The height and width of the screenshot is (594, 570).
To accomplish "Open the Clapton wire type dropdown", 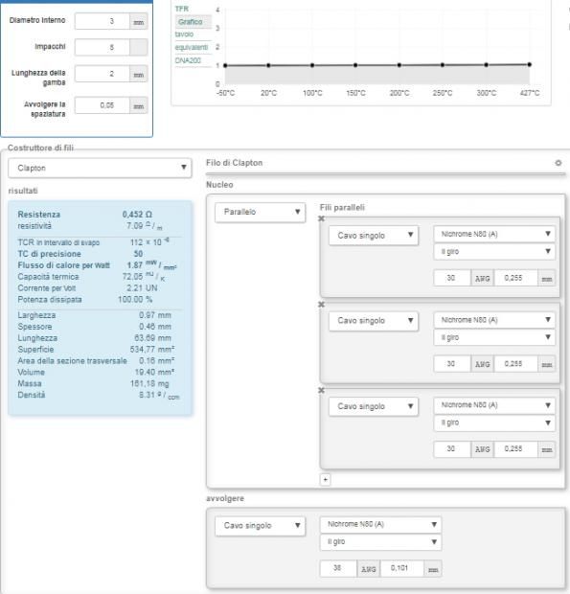I will [100, 168].
